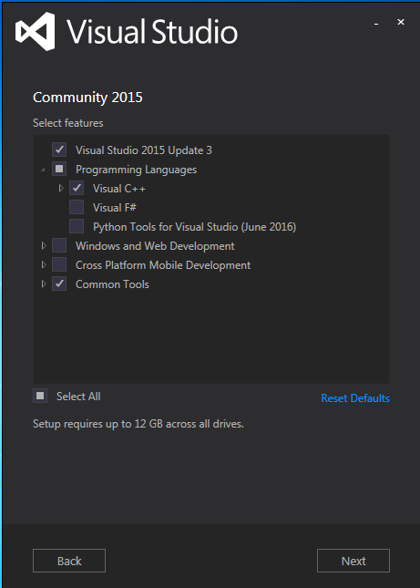Expand Cross Platform Mobile Development node

point(44,264)
